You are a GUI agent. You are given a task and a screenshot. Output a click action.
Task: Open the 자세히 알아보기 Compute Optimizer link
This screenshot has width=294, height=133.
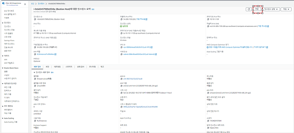click(x=260, y=47)
